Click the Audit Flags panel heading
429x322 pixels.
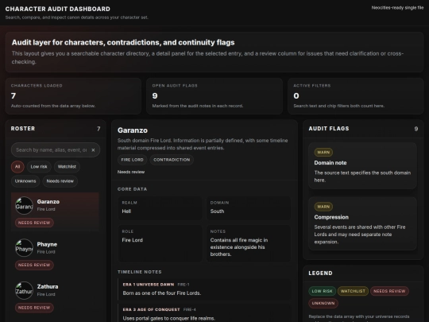click(x=329, y=129)
